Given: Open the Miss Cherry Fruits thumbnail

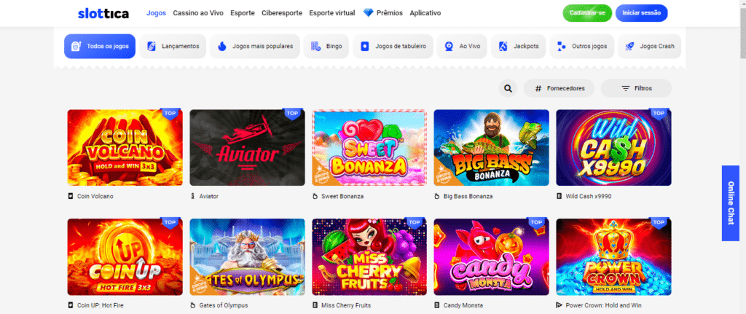Looking at the screenshot, I should pos(369,257).
